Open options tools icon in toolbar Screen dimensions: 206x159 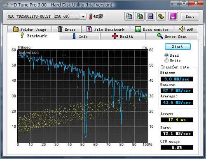(x=161, y=16)
